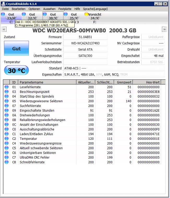Open the Optionen menu
This screenshot has height=198, width=170.
click(x=34, y=9)
